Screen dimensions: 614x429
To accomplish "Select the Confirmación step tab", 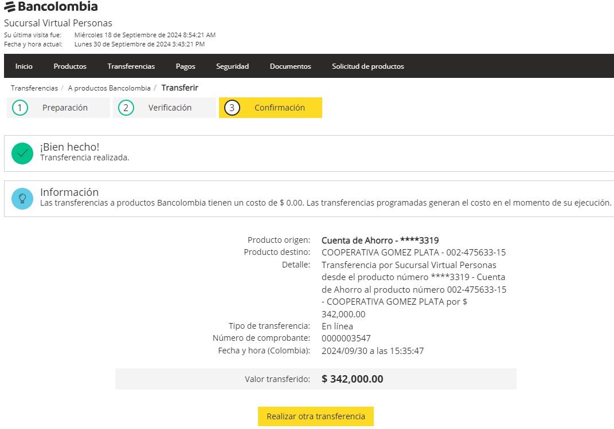I will 279,108.
